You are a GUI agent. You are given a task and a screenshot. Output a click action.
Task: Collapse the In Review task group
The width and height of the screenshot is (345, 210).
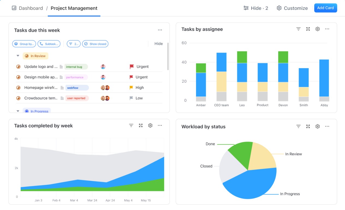[18, 56]
